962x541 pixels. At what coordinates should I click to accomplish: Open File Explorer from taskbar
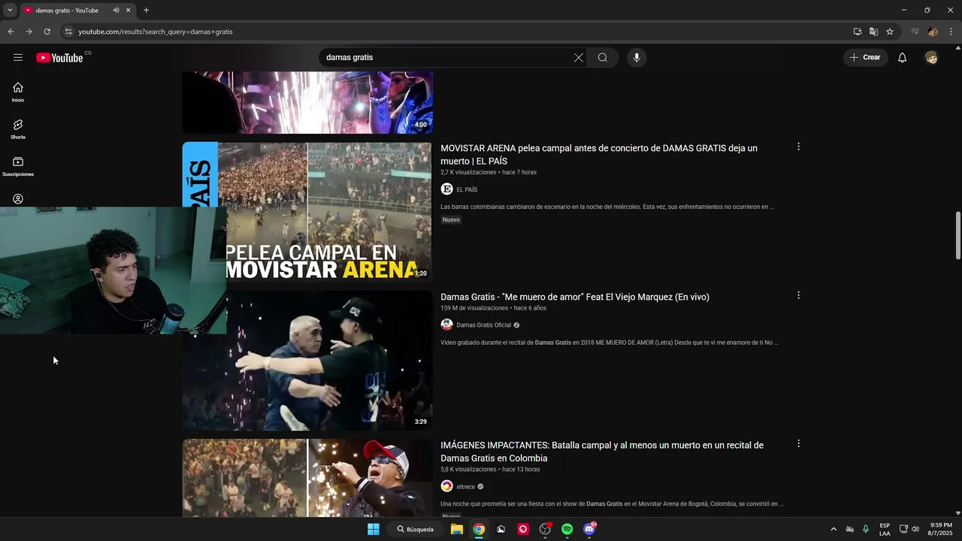click(x=456, y=529)
